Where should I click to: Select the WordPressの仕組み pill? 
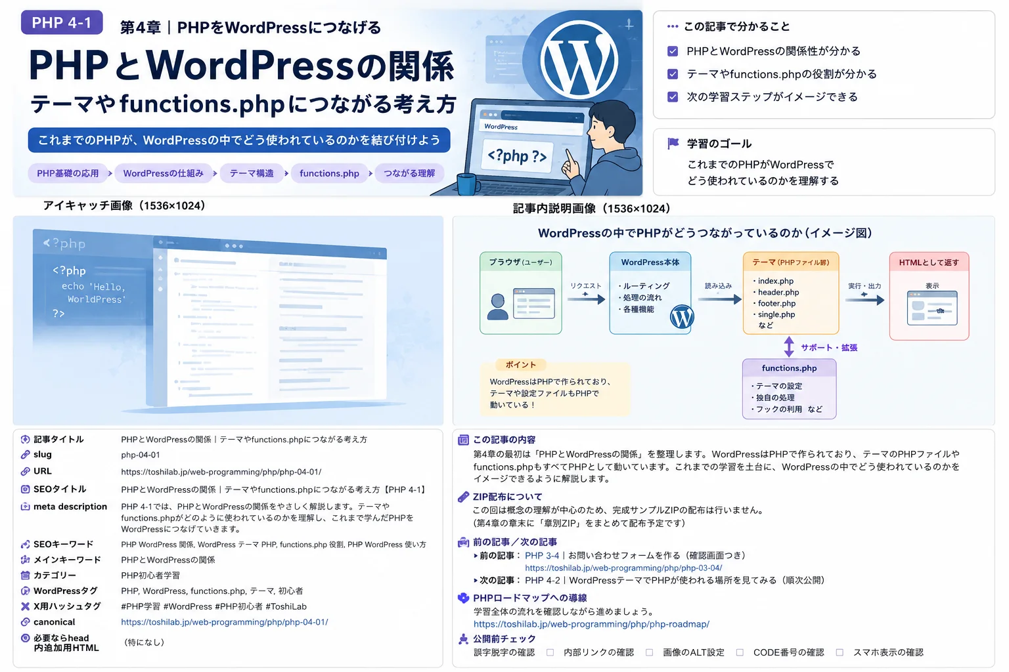(164, 173)
